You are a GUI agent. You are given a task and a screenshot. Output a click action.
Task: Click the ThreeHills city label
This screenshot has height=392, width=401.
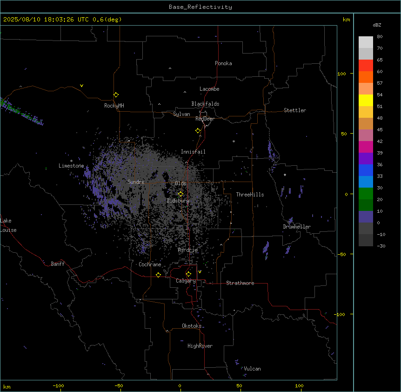250,195
